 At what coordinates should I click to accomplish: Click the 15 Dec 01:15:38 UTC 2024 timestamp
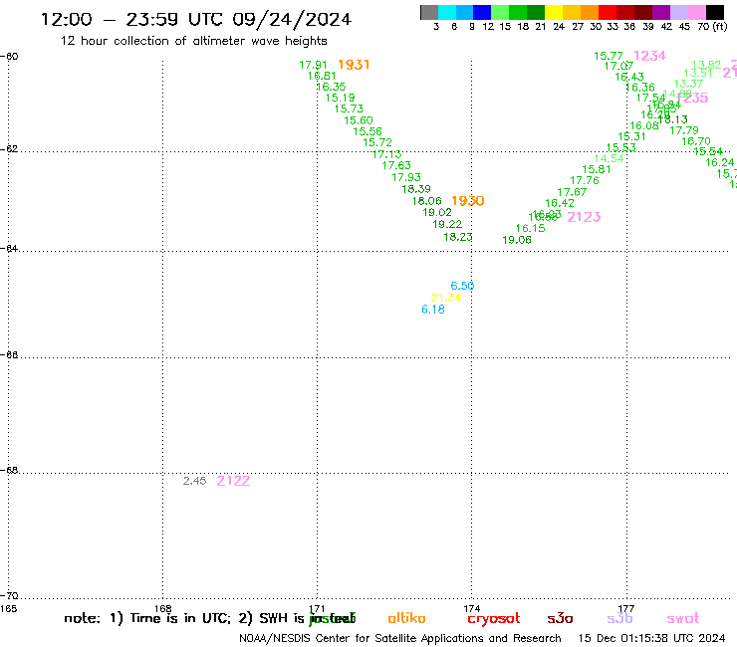651,638
